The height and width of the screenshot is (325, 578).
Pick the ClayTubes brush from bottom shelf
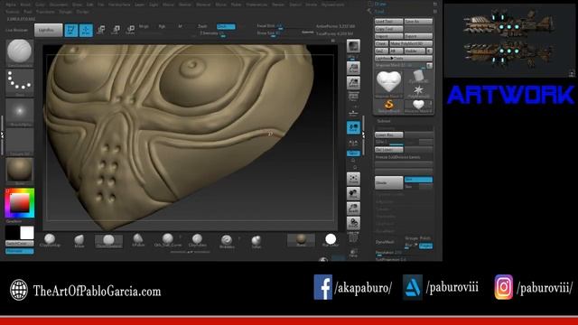pyautogui.click(x=197, y=240)
